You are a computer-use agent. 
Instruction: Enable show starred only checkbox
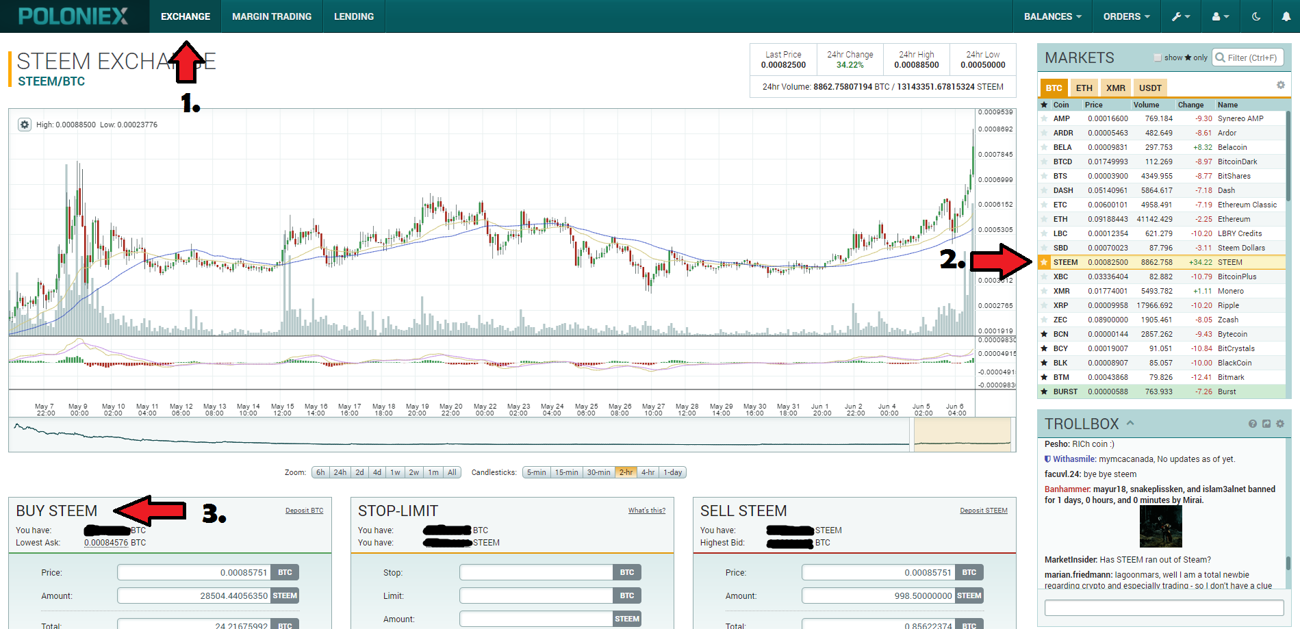1158,57
